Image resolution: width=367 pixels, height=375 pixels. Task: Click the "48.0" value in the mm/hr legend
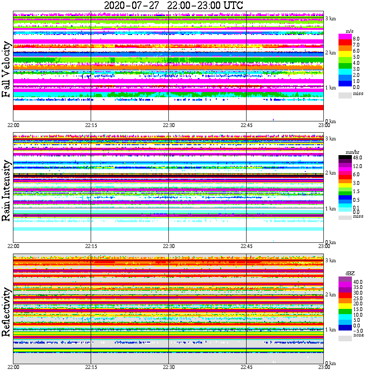pos(358,158)
